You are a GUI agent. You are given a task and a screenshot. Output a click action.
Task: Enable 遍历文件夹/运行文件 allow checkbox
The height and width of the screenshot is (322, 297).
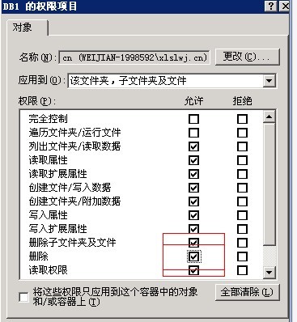193,133
